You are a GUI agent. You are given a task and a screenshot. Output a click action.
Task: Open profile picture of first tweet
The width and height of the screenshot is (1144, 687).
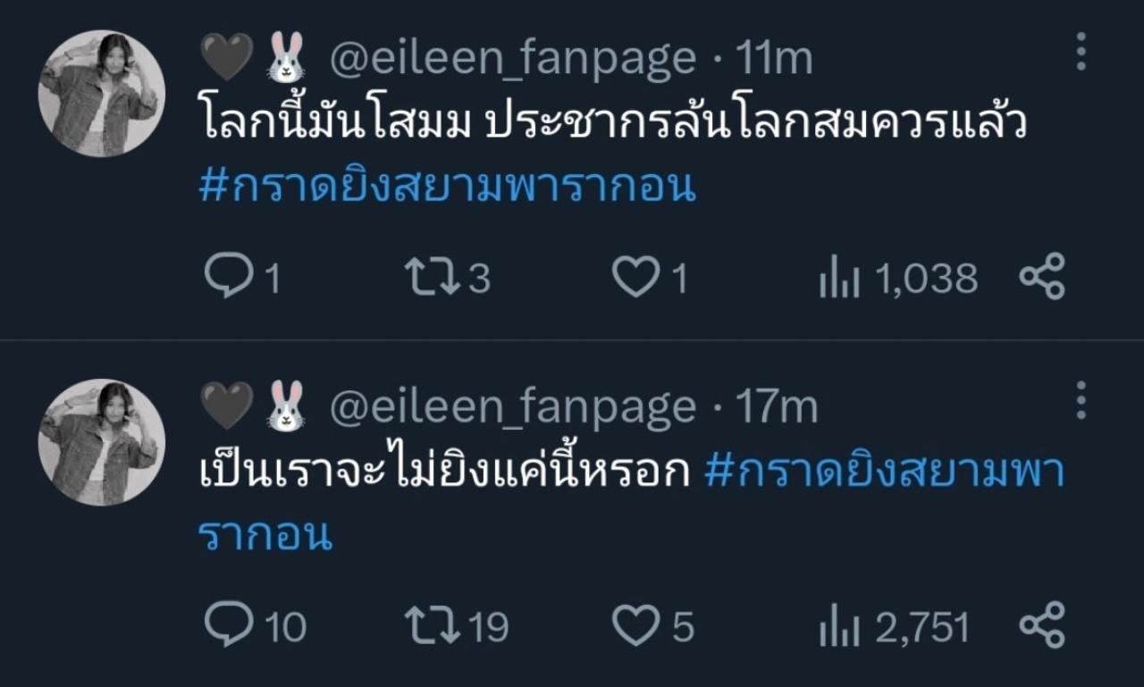click(x=101, y=94)
